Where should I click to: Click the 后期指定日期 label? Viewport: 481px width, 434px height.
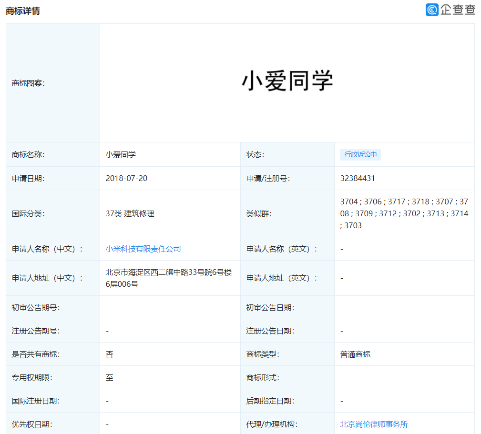(270, 401)
